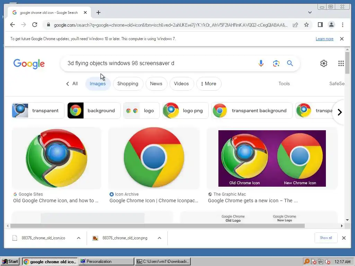This screenshot has height=266, width=355.
Task: Search by image with Lens icon
Action: pyautogui.click(x=276, y=63)
